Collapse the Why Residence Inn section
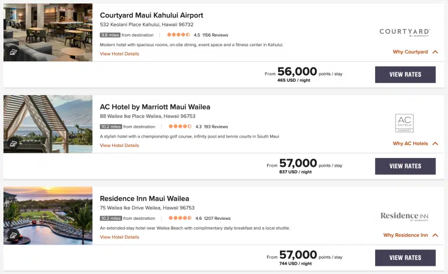 tap(435, 236)
